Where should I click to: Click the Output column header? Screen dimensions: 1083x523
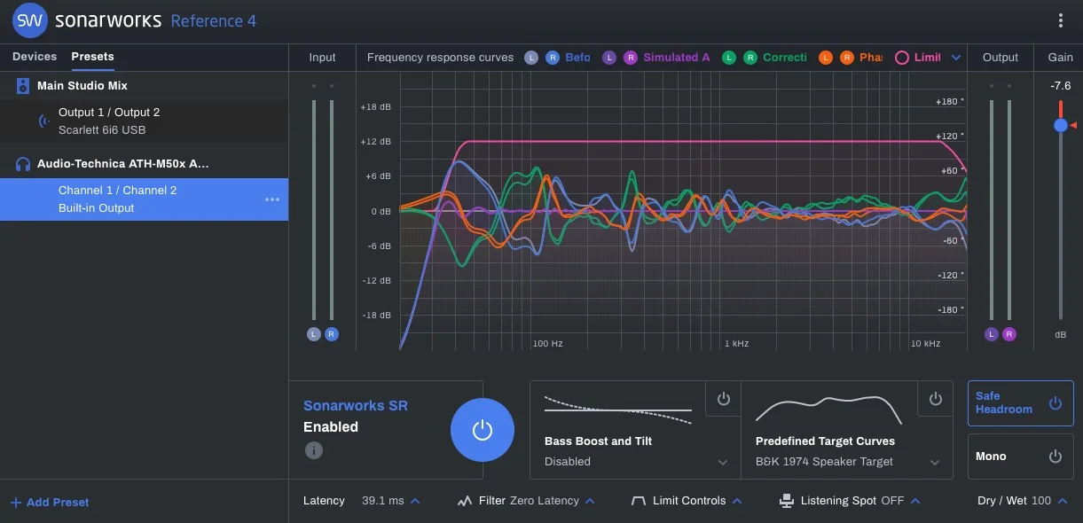click(x=1001, y=58)
